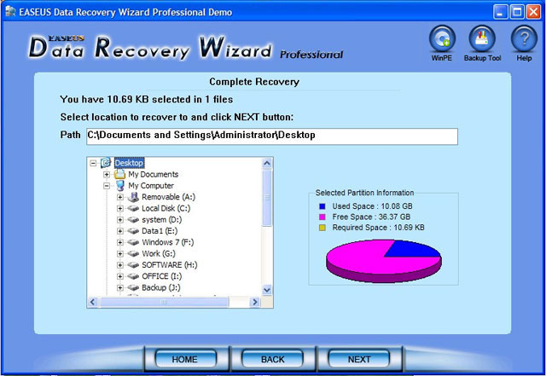Click the horizontal scrollbar thumb
Image resolution: width=546 pixels, height=376 pixels.
point(164,302)
